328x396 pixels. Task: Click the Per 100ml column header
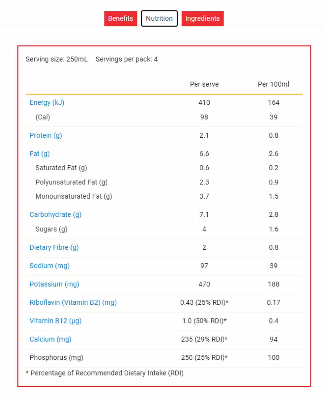pyautogui.click(x=274, y=84)
